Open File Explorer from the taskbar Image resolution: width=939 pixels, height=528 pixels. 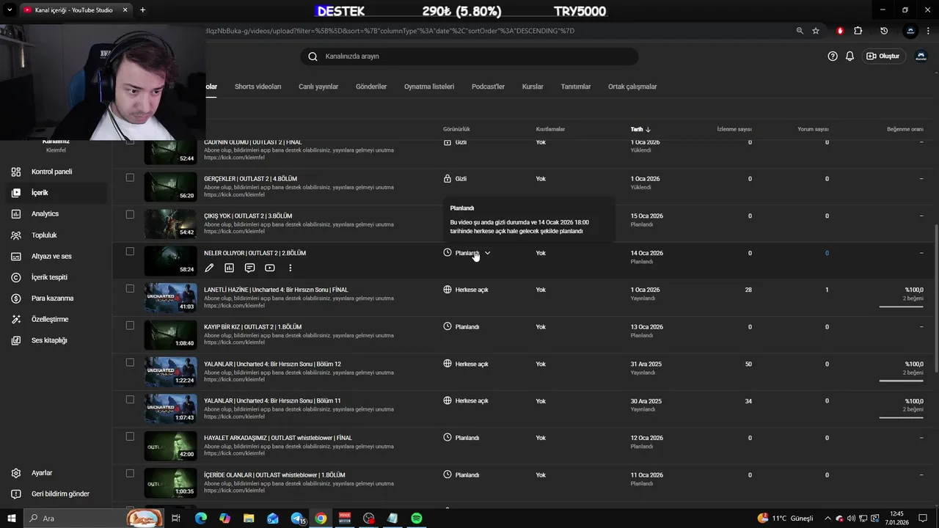click(x=249, y=518)
